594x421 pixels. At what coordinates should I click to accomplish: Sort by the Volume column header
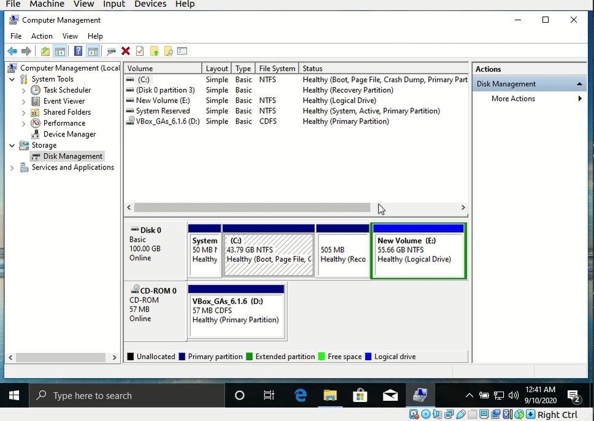(x=163, y=69)
